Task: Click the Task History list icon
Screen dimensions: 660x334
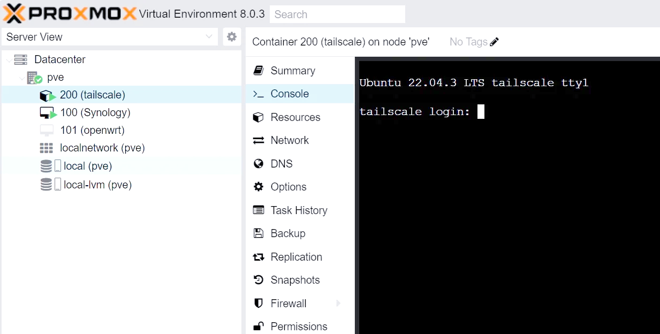Action: click(259, 210)
